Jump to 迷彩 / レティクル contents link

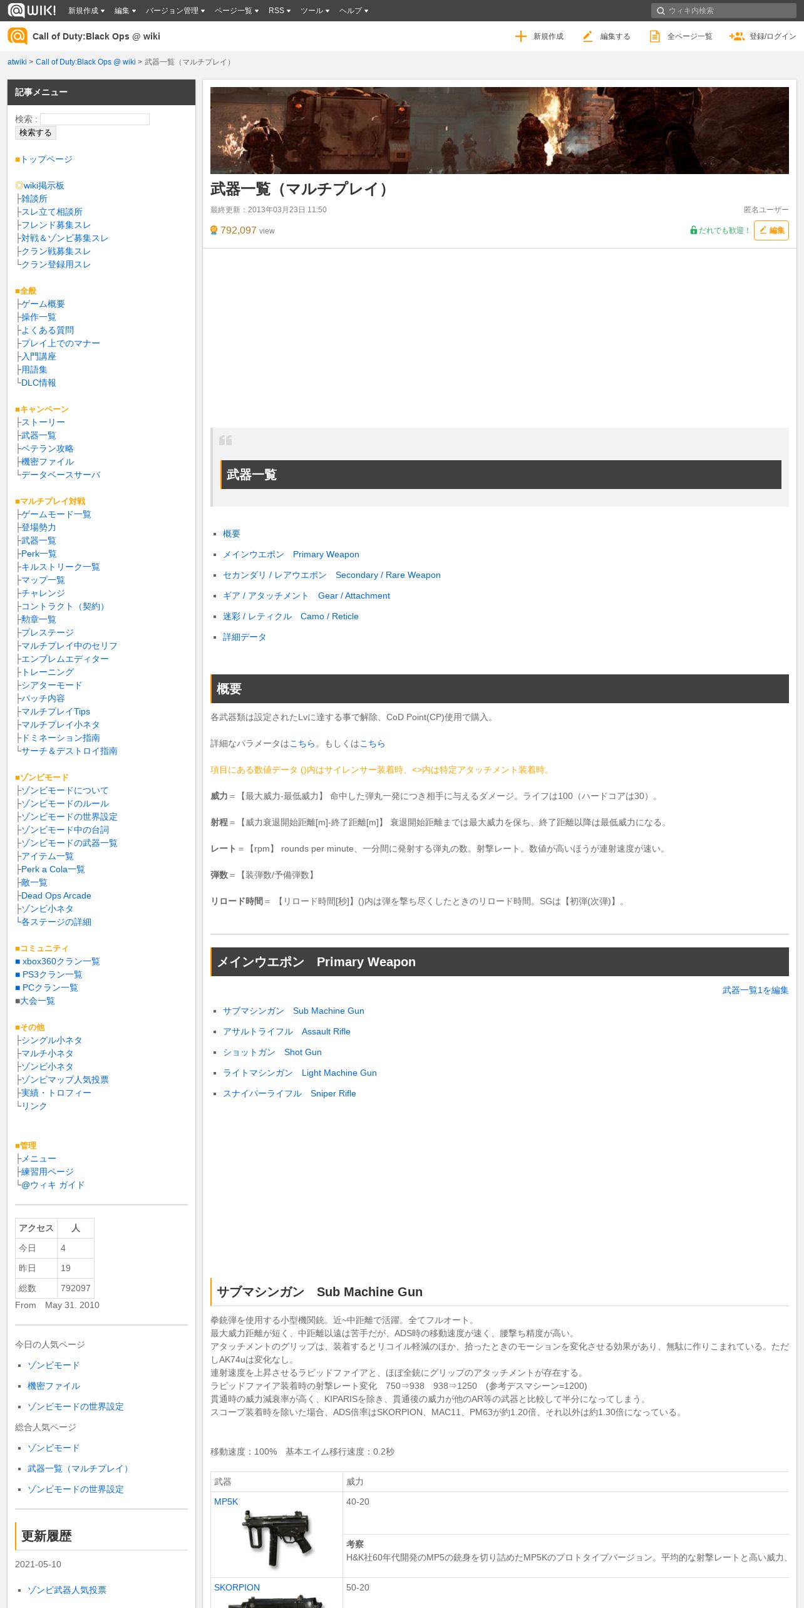click(291, 616)
